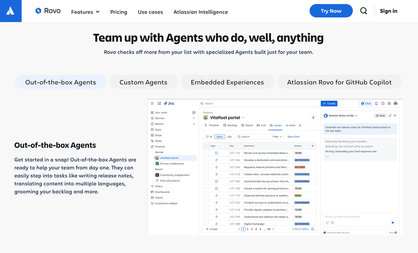The width and height of the screenshot is (418, 253).
Task: Open the Pricing nav item
Action: point(119,12)
